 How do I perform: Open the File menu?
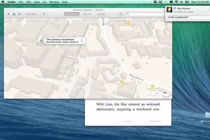[21, 2]
